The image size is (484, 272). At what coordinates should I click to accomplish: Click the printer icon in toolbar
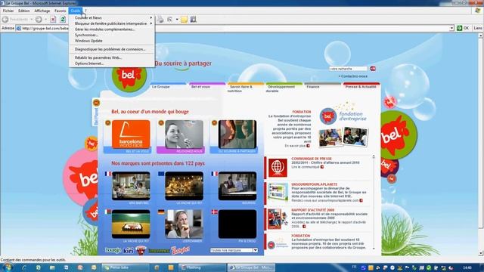(160, 20)
